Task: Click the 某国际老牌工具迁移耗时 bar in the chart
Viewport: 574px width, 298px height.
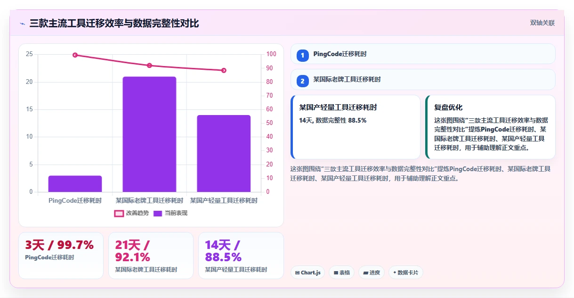Action: click(149, 134)
